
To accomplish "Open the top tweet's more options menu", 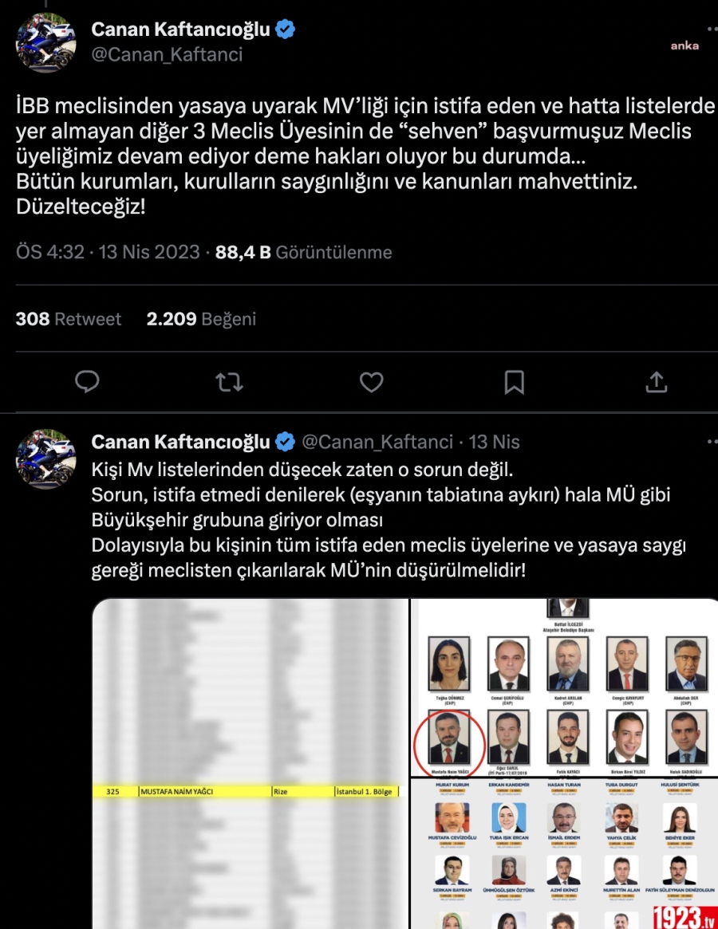I will (x=712, y=29).
